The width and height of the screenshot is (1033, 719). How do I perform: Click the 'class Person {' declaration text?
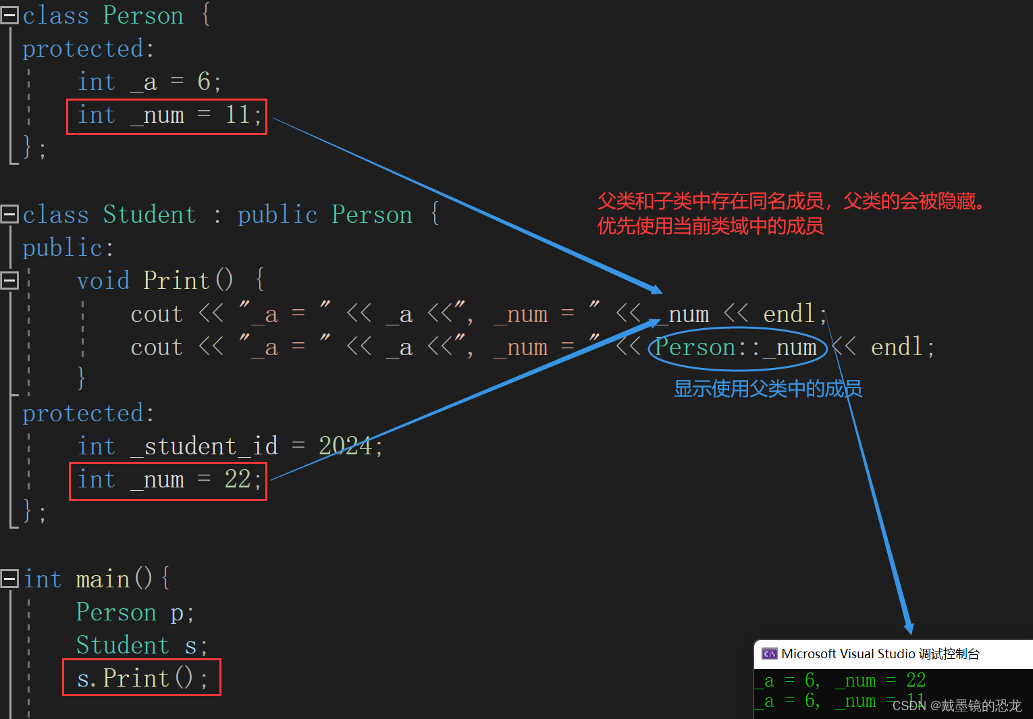(117, 16)
